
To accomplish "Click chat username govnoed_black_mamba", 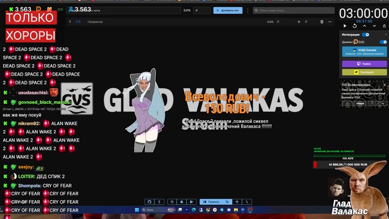I will click(45, 102).
